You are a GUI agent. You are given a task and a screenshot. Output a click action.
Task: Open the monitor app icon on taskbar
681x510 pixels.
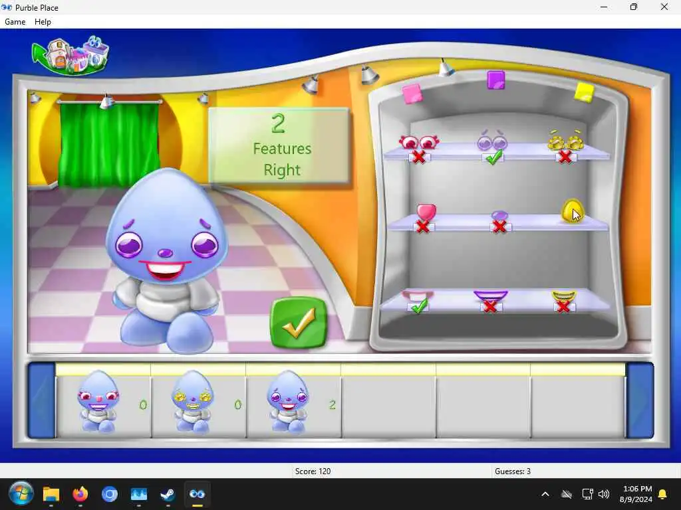click(138, 494)
